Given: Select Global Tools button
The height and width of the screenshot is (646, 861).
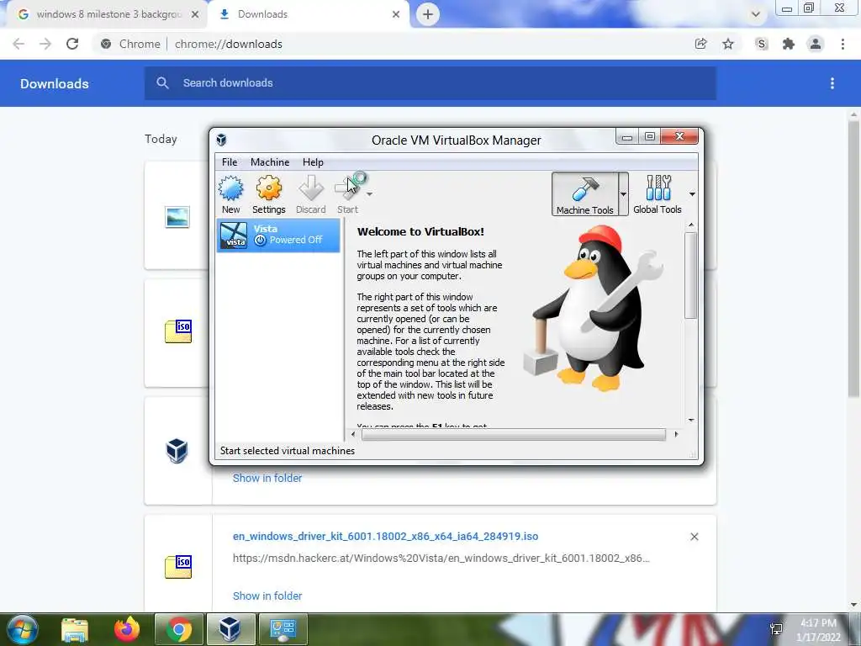Looking at the screenshot, I should (658, 194).
